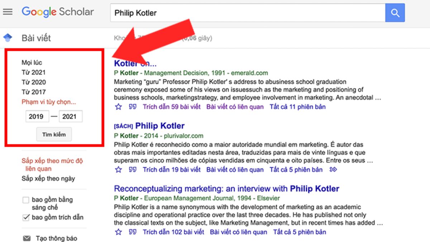Click the Google Scholar logo
430x242 pixels.
coord(58,12)
